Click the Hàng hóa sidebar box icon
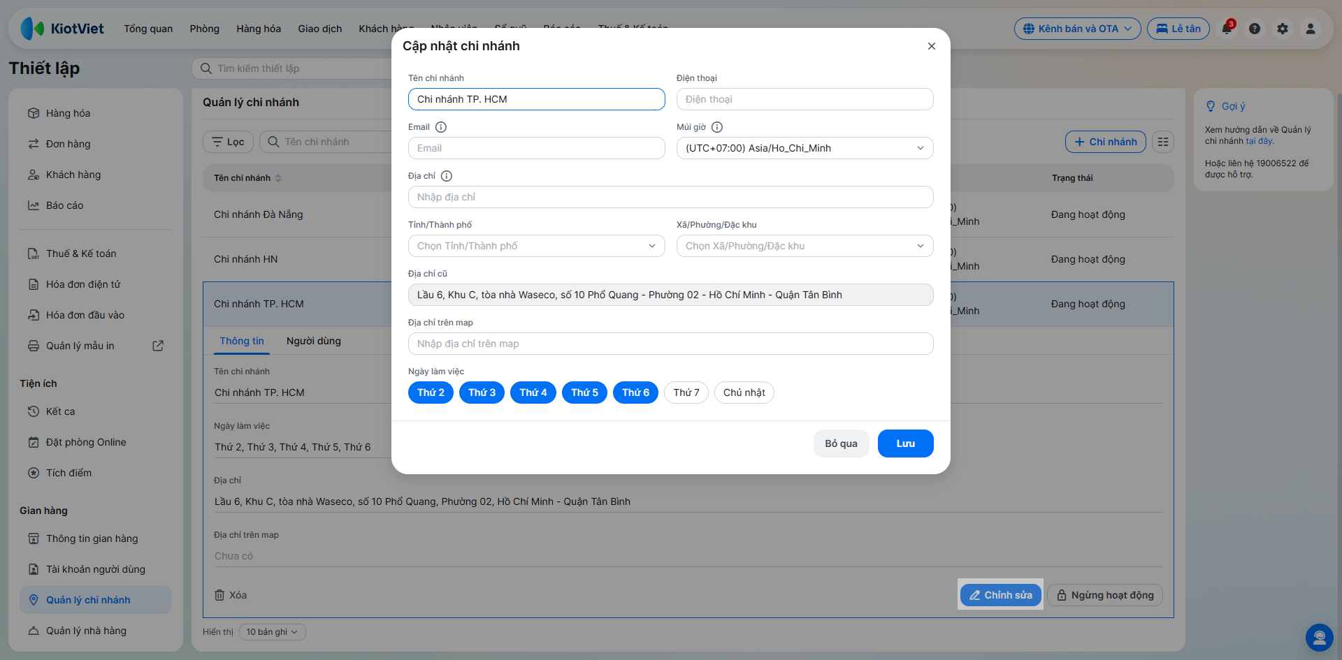 [33, 113]
